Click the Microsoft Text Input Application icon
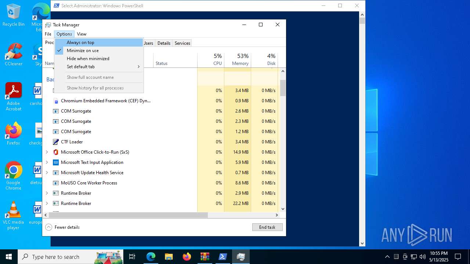 point(56,162)
